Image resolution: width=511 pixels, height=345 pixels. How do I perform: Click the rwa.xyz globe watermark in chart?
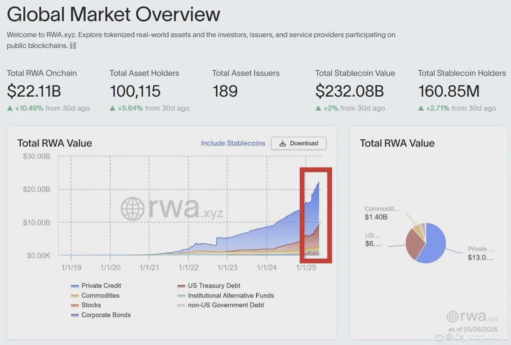pos(133,208)
